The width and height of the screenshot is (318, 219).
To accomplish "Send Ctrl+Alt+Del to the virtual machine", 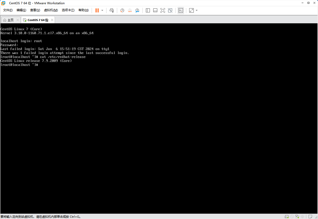I will tap(112, 10).
